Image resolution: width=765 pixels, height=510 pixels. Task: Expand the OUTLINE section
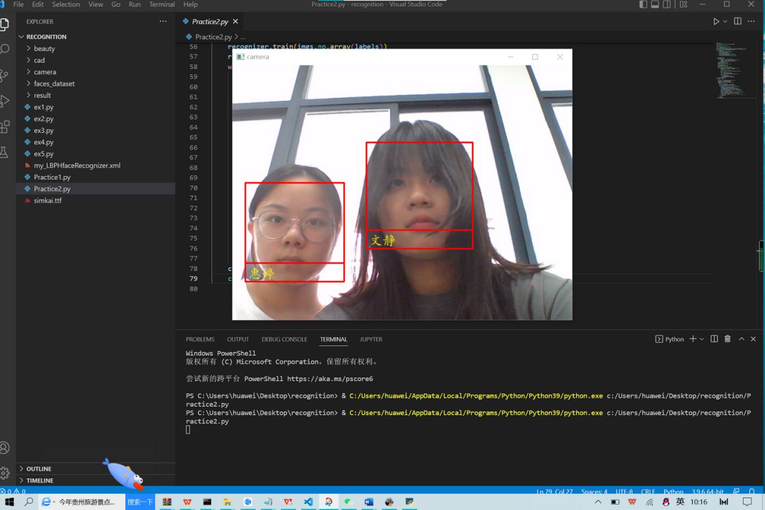[x=39, y=469]
